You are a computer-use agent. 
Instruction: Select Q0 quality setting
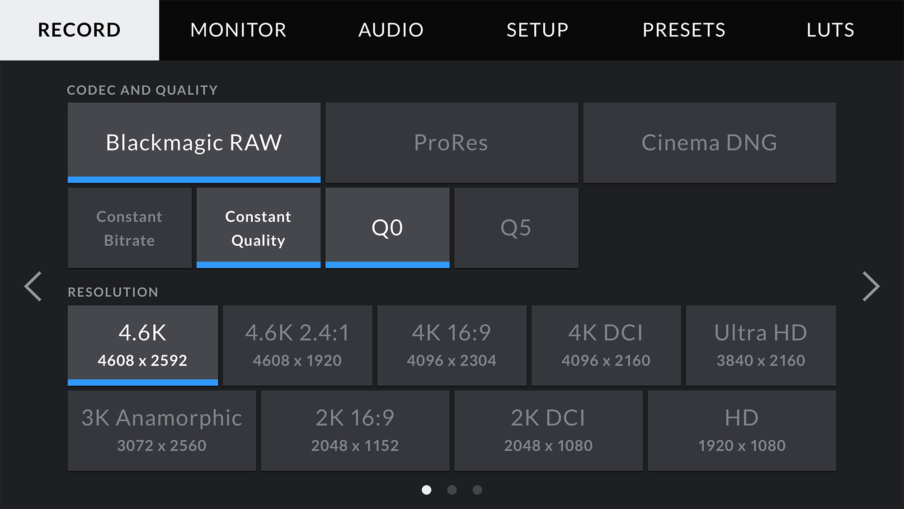pyautogui.click(x=387, y=228)
